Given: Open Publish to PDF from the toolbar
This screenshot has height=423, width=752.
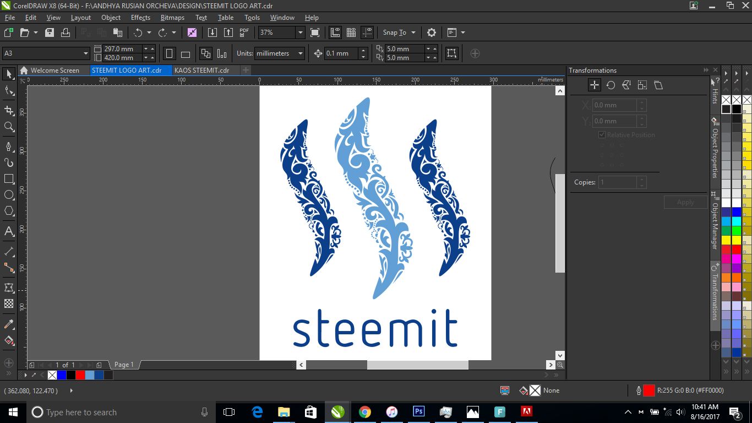Looking at the screenshot, I should [x=244, y=32].
